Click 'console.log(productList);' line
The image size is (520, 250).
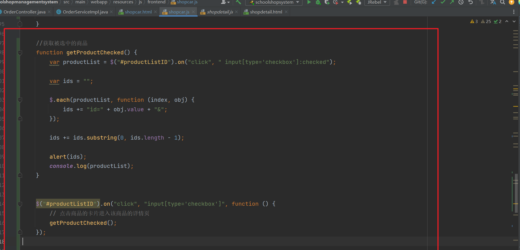point(91,166)
